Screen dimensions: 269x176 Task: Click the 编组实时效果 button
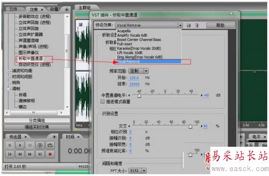point(37,127)
